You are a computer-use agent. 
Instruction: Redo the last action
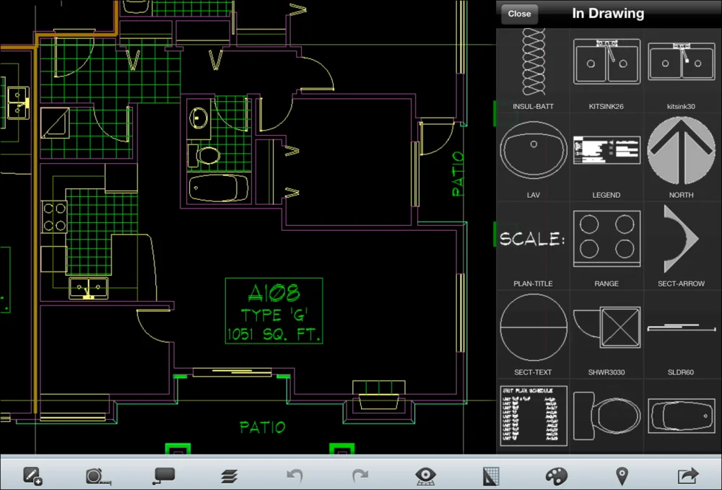pyautogui.click(x=360, y=476)
